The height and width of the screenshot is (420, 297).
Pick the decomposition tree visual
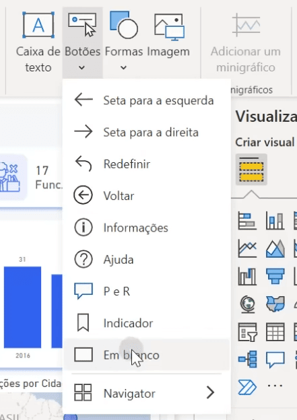pos(247,359)
